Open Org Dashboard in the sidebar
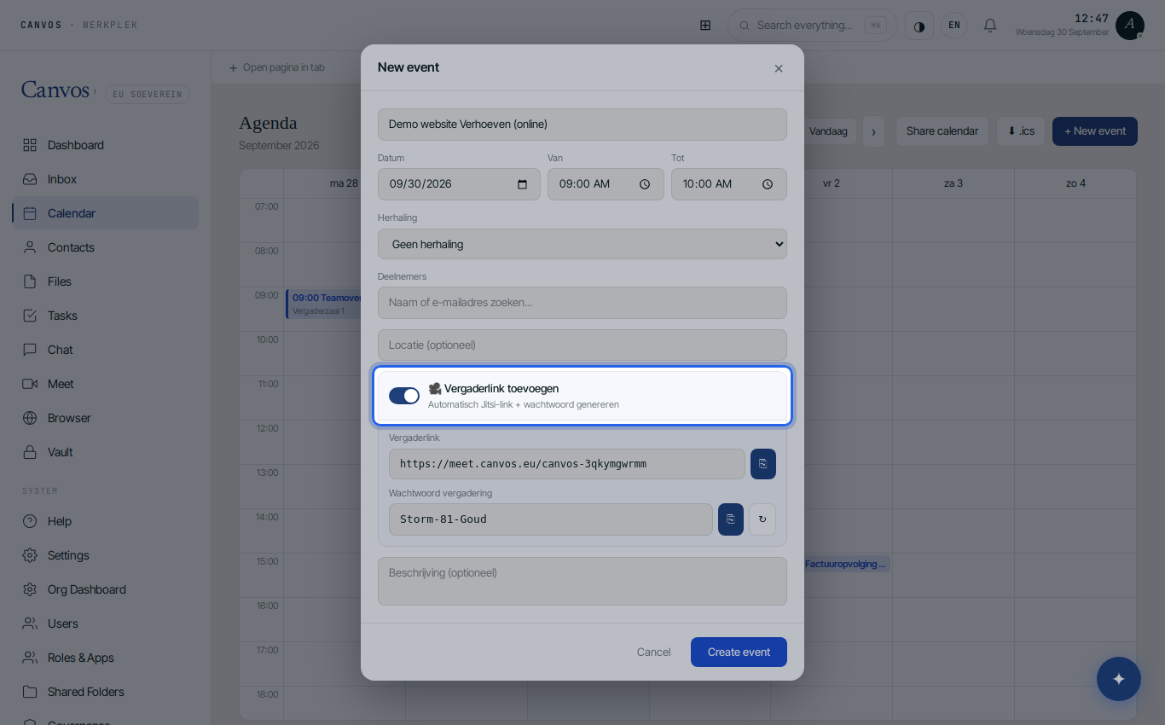Screen dimensions: 1165x725 point(105,589)
